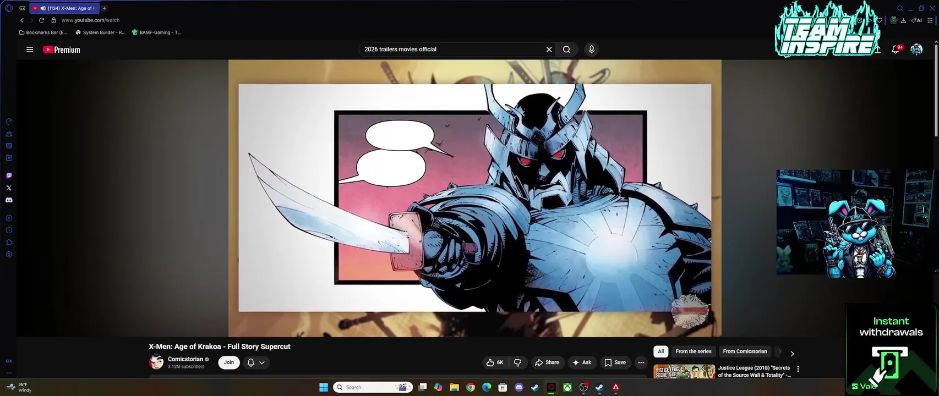Show more filter chips with arrow

pyautogui.click(x=792, y=354)
